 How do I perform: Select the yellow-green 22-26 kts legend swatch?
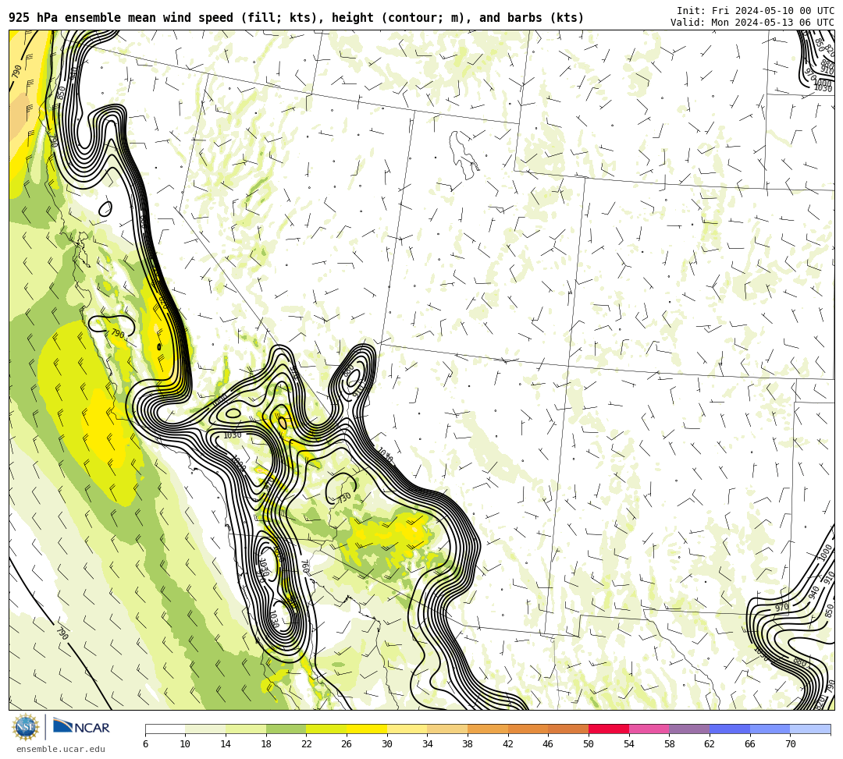[x=326, y=729]
